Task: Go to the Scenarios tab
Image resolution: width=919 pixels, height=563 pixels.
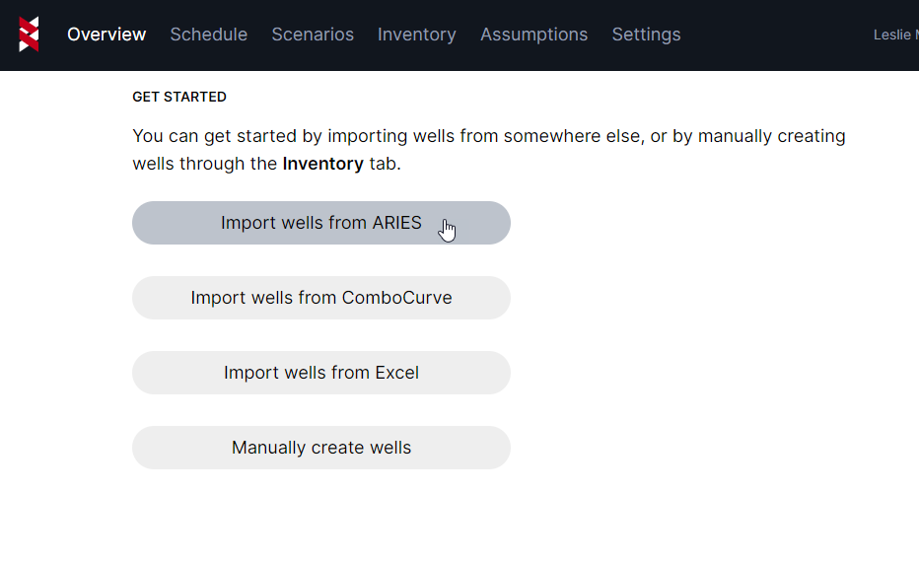Action: [x=313, y=35]
